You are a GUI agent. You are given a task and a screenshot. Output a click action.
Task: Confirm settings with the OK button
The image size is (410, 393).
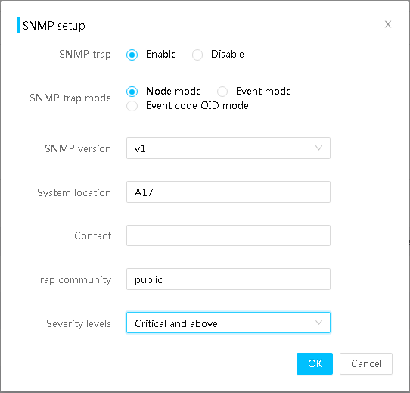(315, 363)
